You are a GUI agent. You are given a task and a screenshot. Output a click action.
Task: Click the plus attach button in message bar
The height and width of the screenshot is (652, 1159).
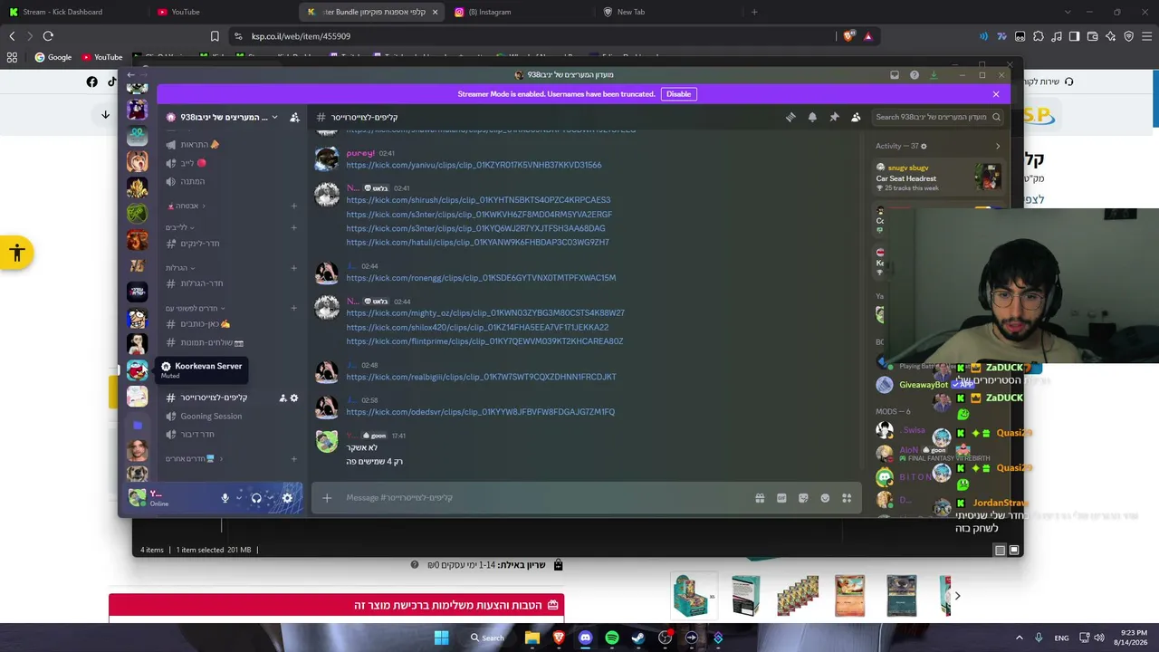pos(327,498)
